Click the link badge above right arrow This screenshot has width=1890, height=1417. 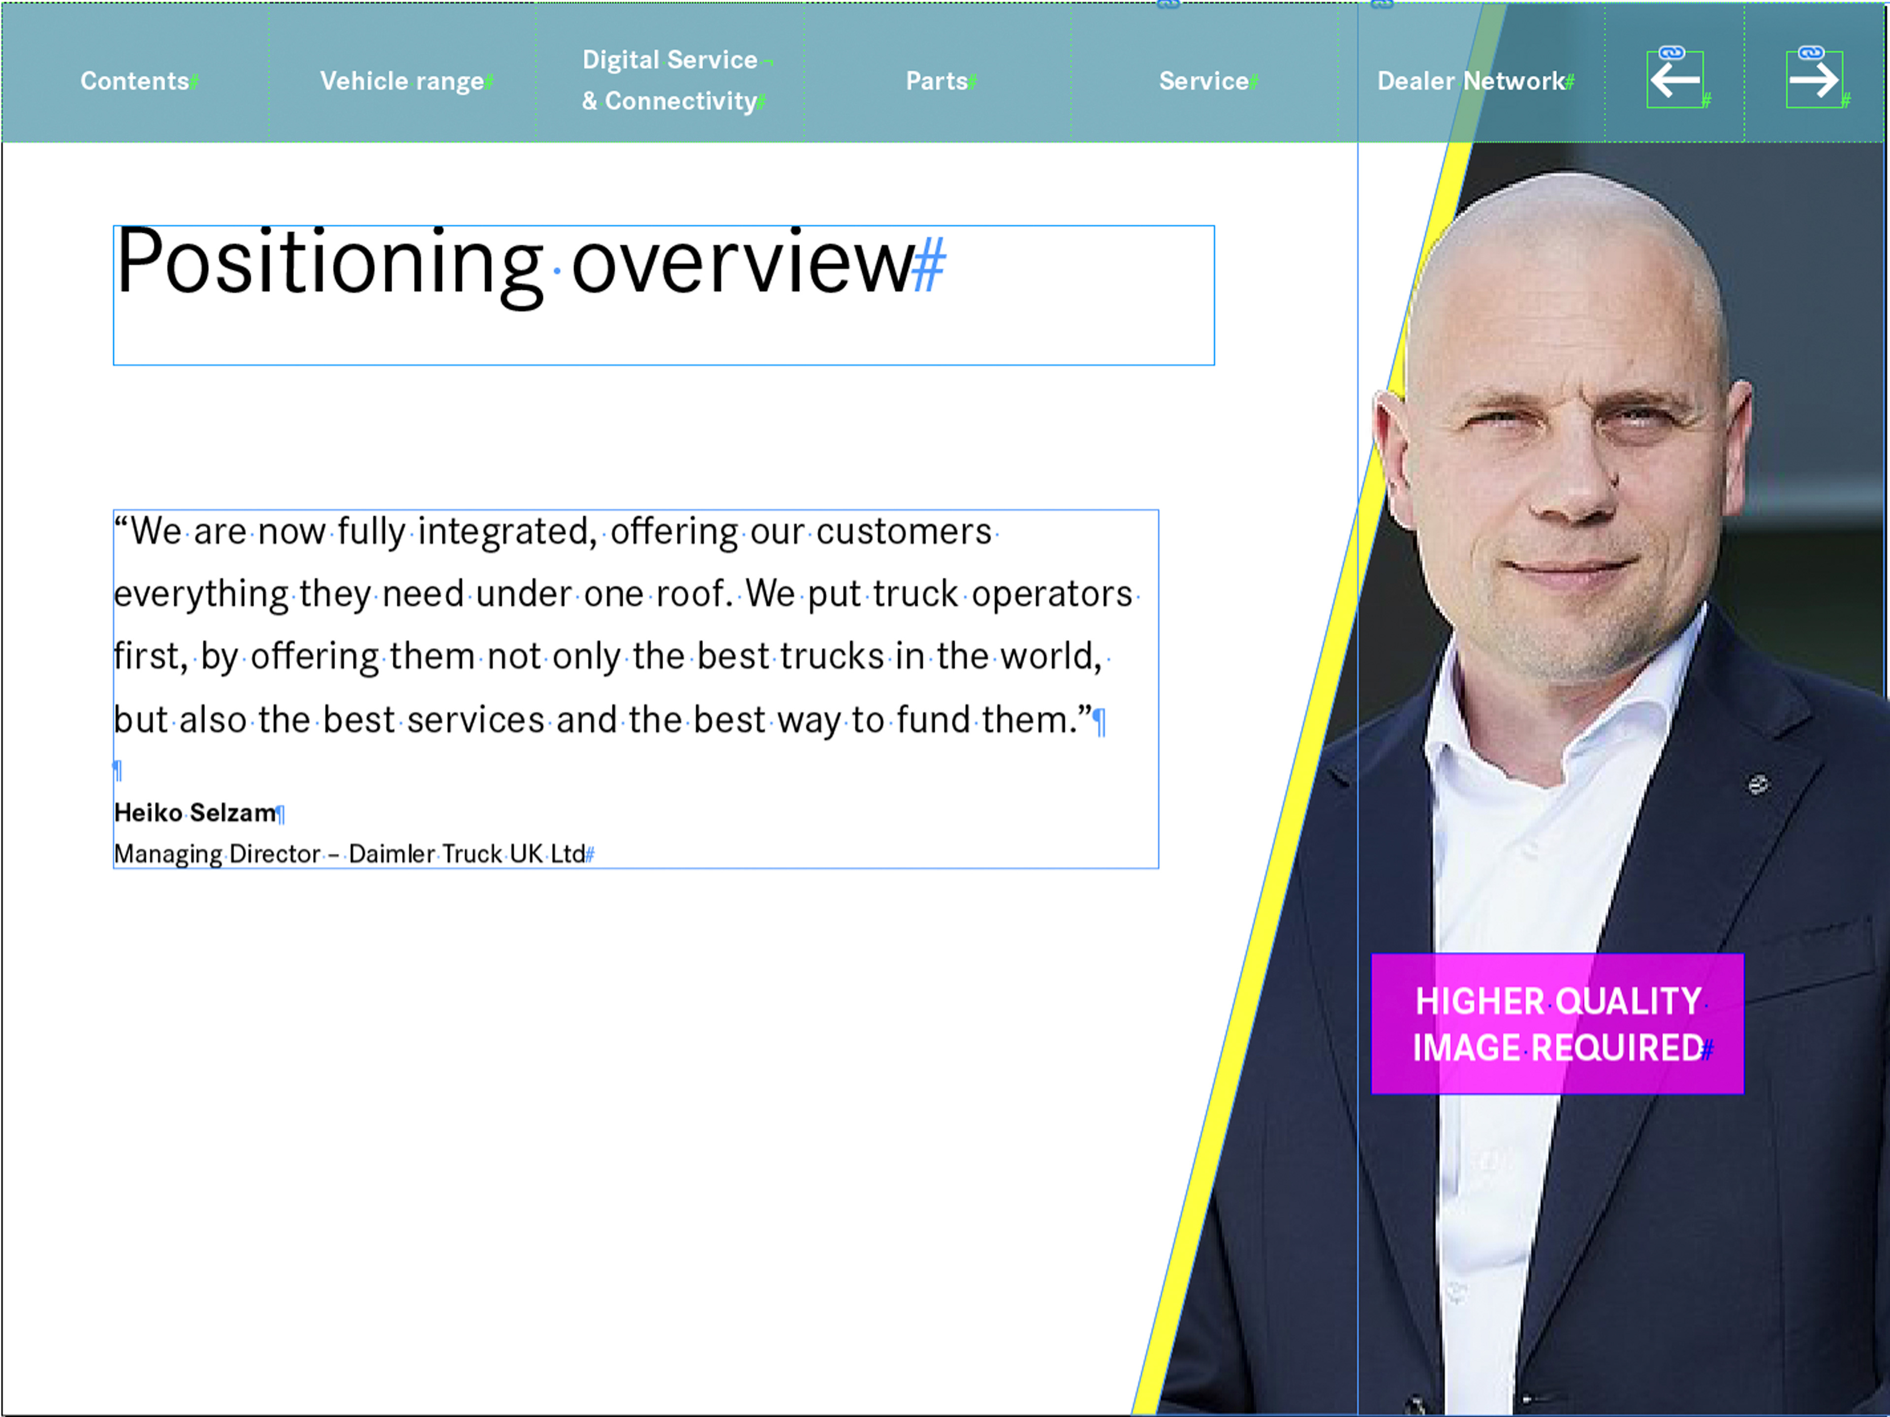(1811, 53)
